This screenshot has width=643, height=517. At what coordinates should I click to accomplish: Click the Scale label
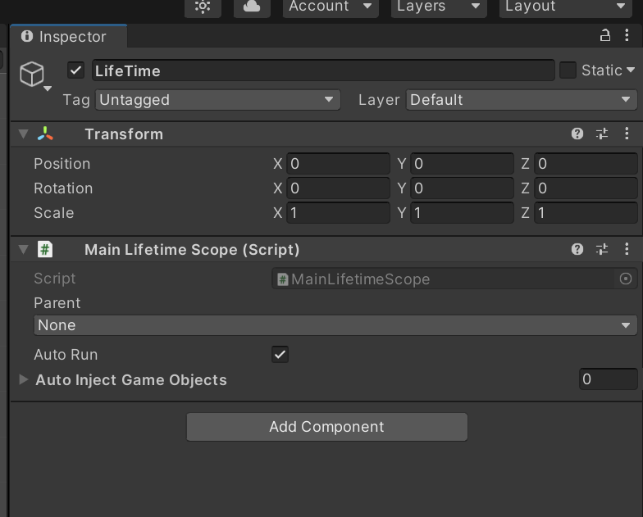click(54, 213)
